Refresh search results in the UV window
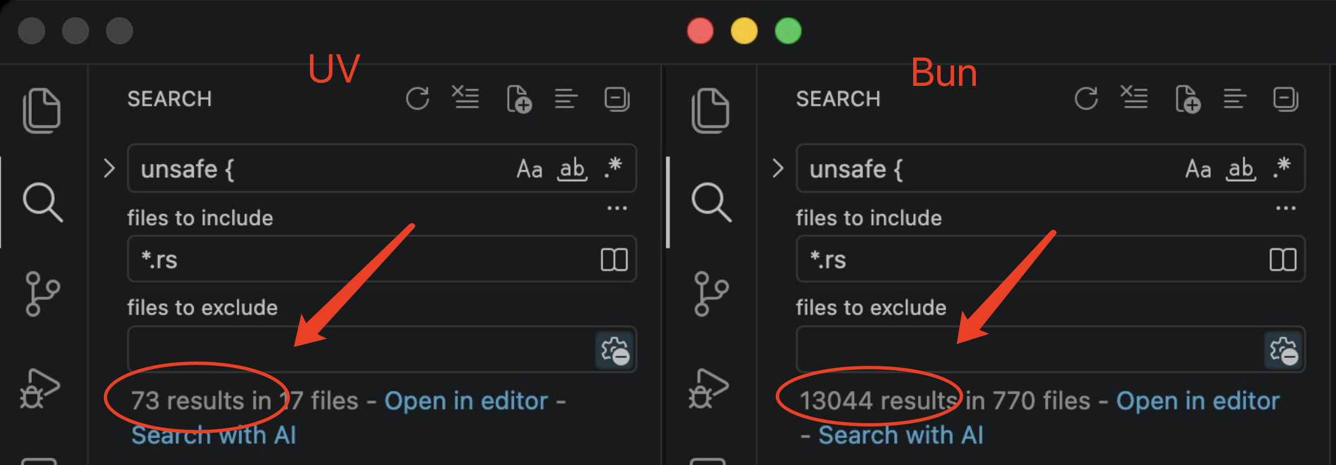 [417, 99]
